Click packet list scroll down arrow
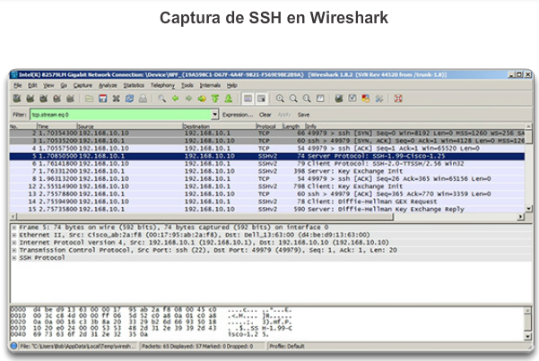The height and width of the screenshot is (361, 539). tap(529, 209)
